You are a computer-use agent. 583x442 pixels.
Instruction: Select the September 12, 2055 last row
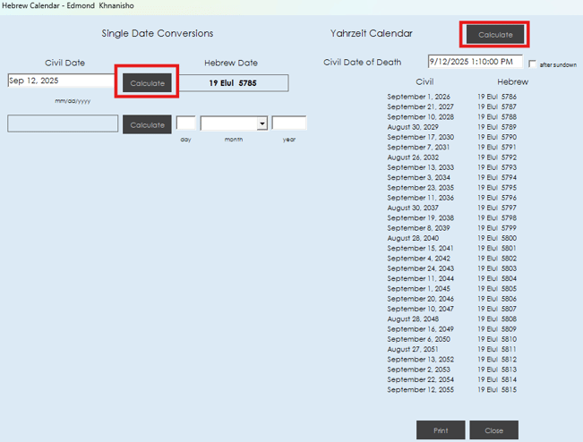pyautogui.click(x=420, y=390)
